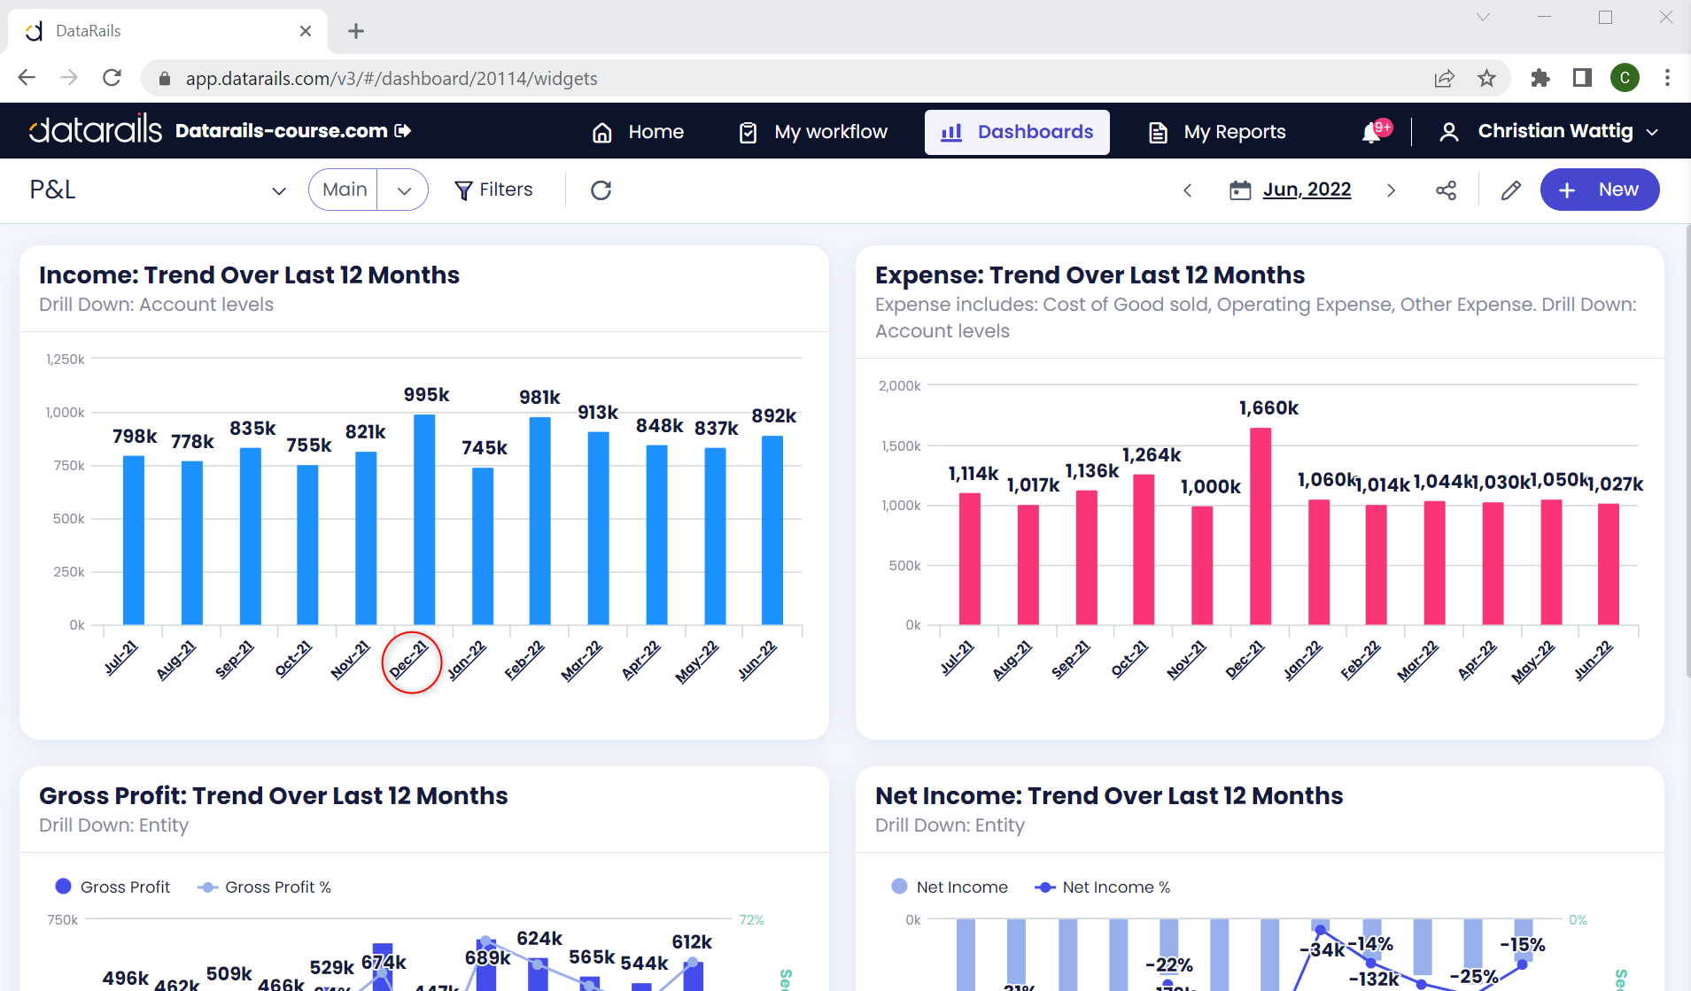This screenshot has width=1691, height=991.
Task: Open the Main view dropdown arrow
Action: point(404,190)
